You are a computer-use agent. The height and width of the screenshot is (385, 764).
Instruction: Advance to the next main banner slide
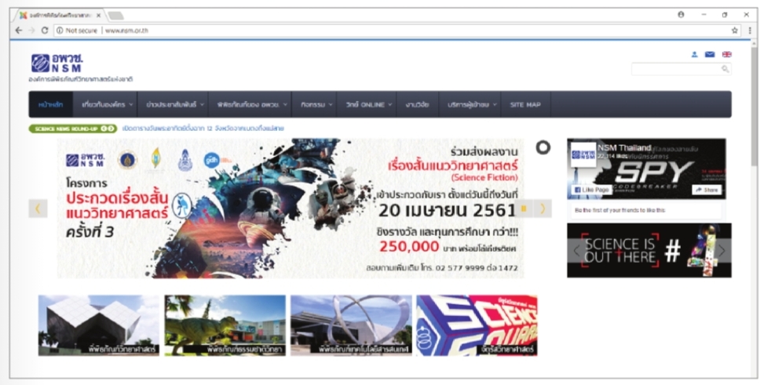click(543, 209)
